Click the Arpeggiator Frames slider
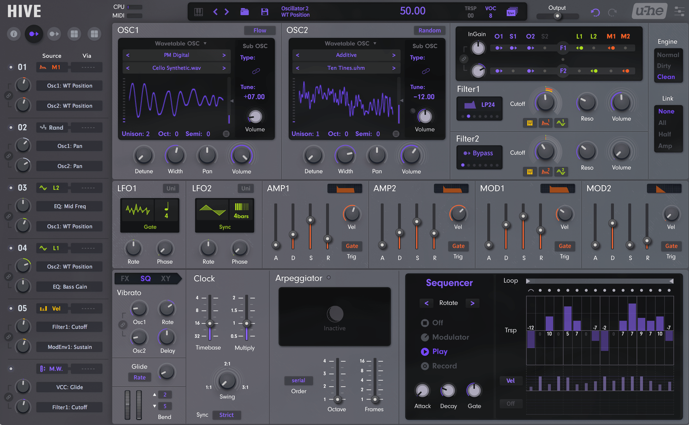 click(375, 380)
